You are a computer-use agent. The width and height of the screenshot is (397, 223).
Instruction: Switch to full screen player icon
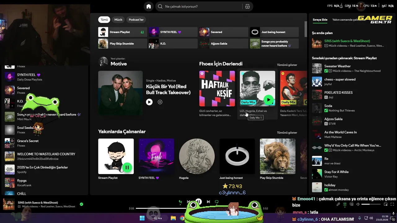click(392, 204)
